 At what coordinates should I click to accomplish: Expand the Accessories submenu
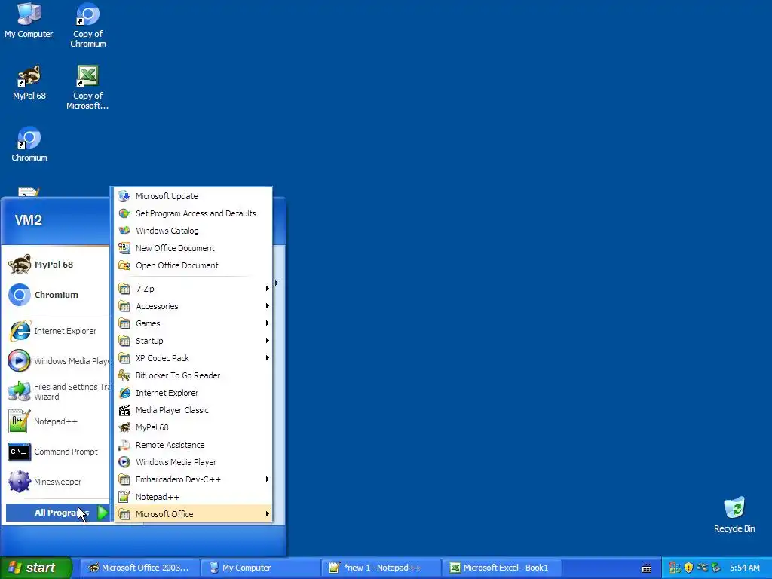(x=194, y=306)
